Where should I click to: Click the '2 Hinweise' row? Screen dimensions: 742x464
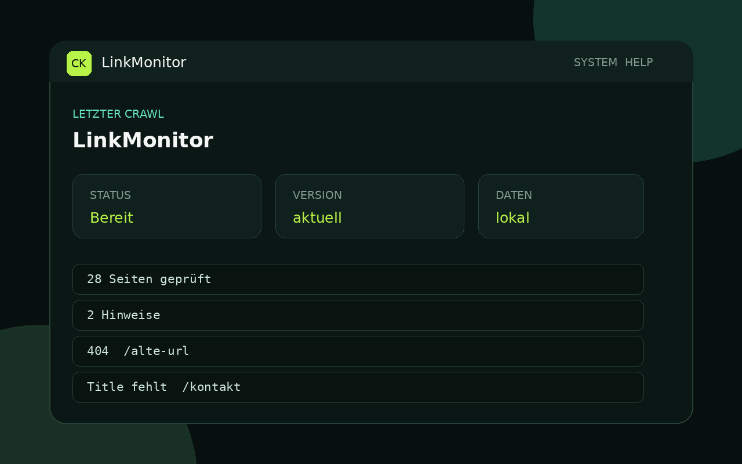(x=358, y=315)
